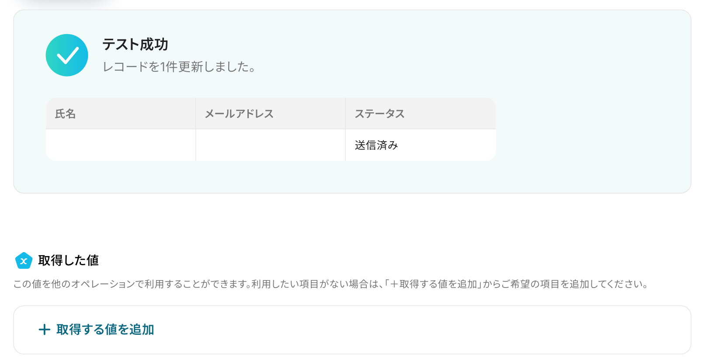Select the 氏名 column header
The width and height of the screenshot is (703, 361).
coord(121,114)
